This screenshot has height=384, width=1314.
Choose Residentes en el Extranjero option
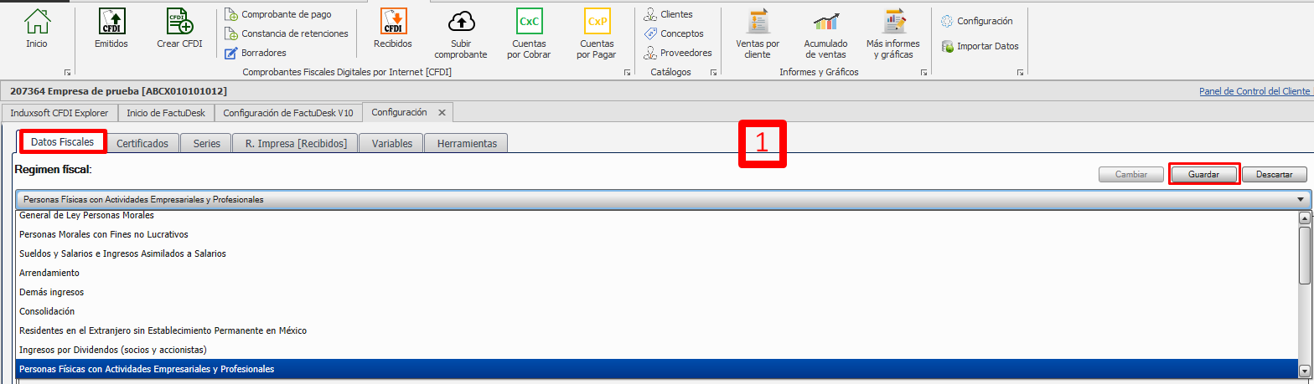click(x=656, y=330)
